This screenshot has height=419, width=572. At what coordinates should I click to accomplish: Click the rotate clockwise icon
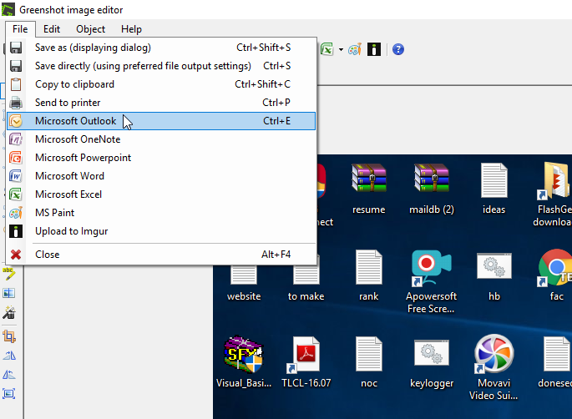9,356
